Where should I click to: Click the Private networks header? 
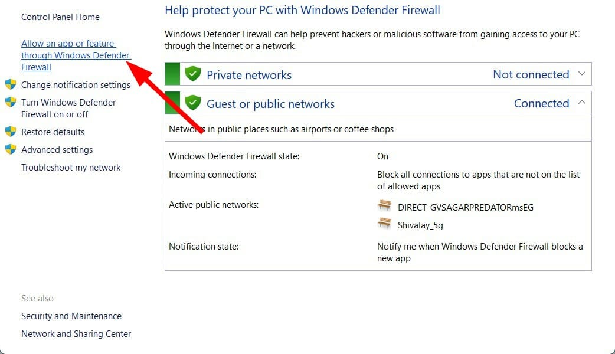378,74
